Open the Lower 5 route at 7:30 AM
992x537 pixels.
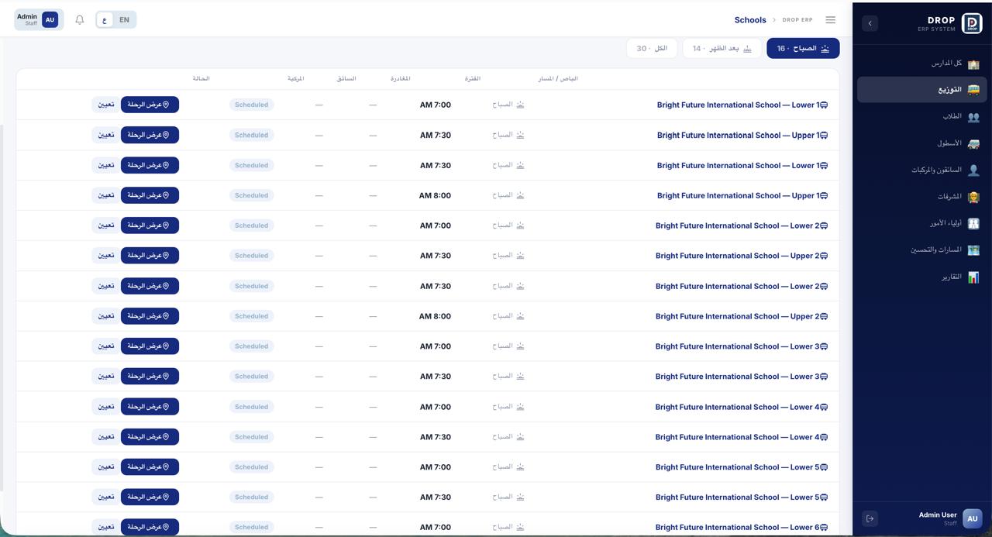pos(742,497)
